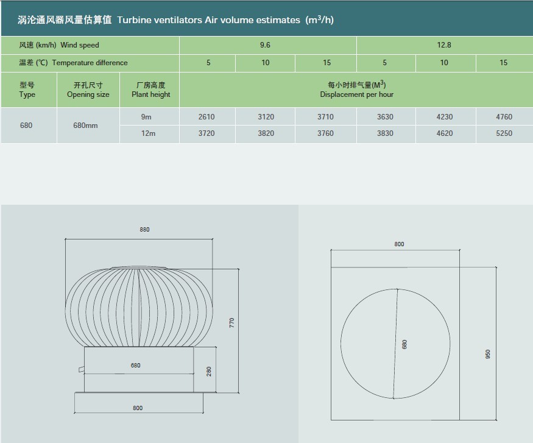Click the turbine ventilator dome drawing

[139, 307]
